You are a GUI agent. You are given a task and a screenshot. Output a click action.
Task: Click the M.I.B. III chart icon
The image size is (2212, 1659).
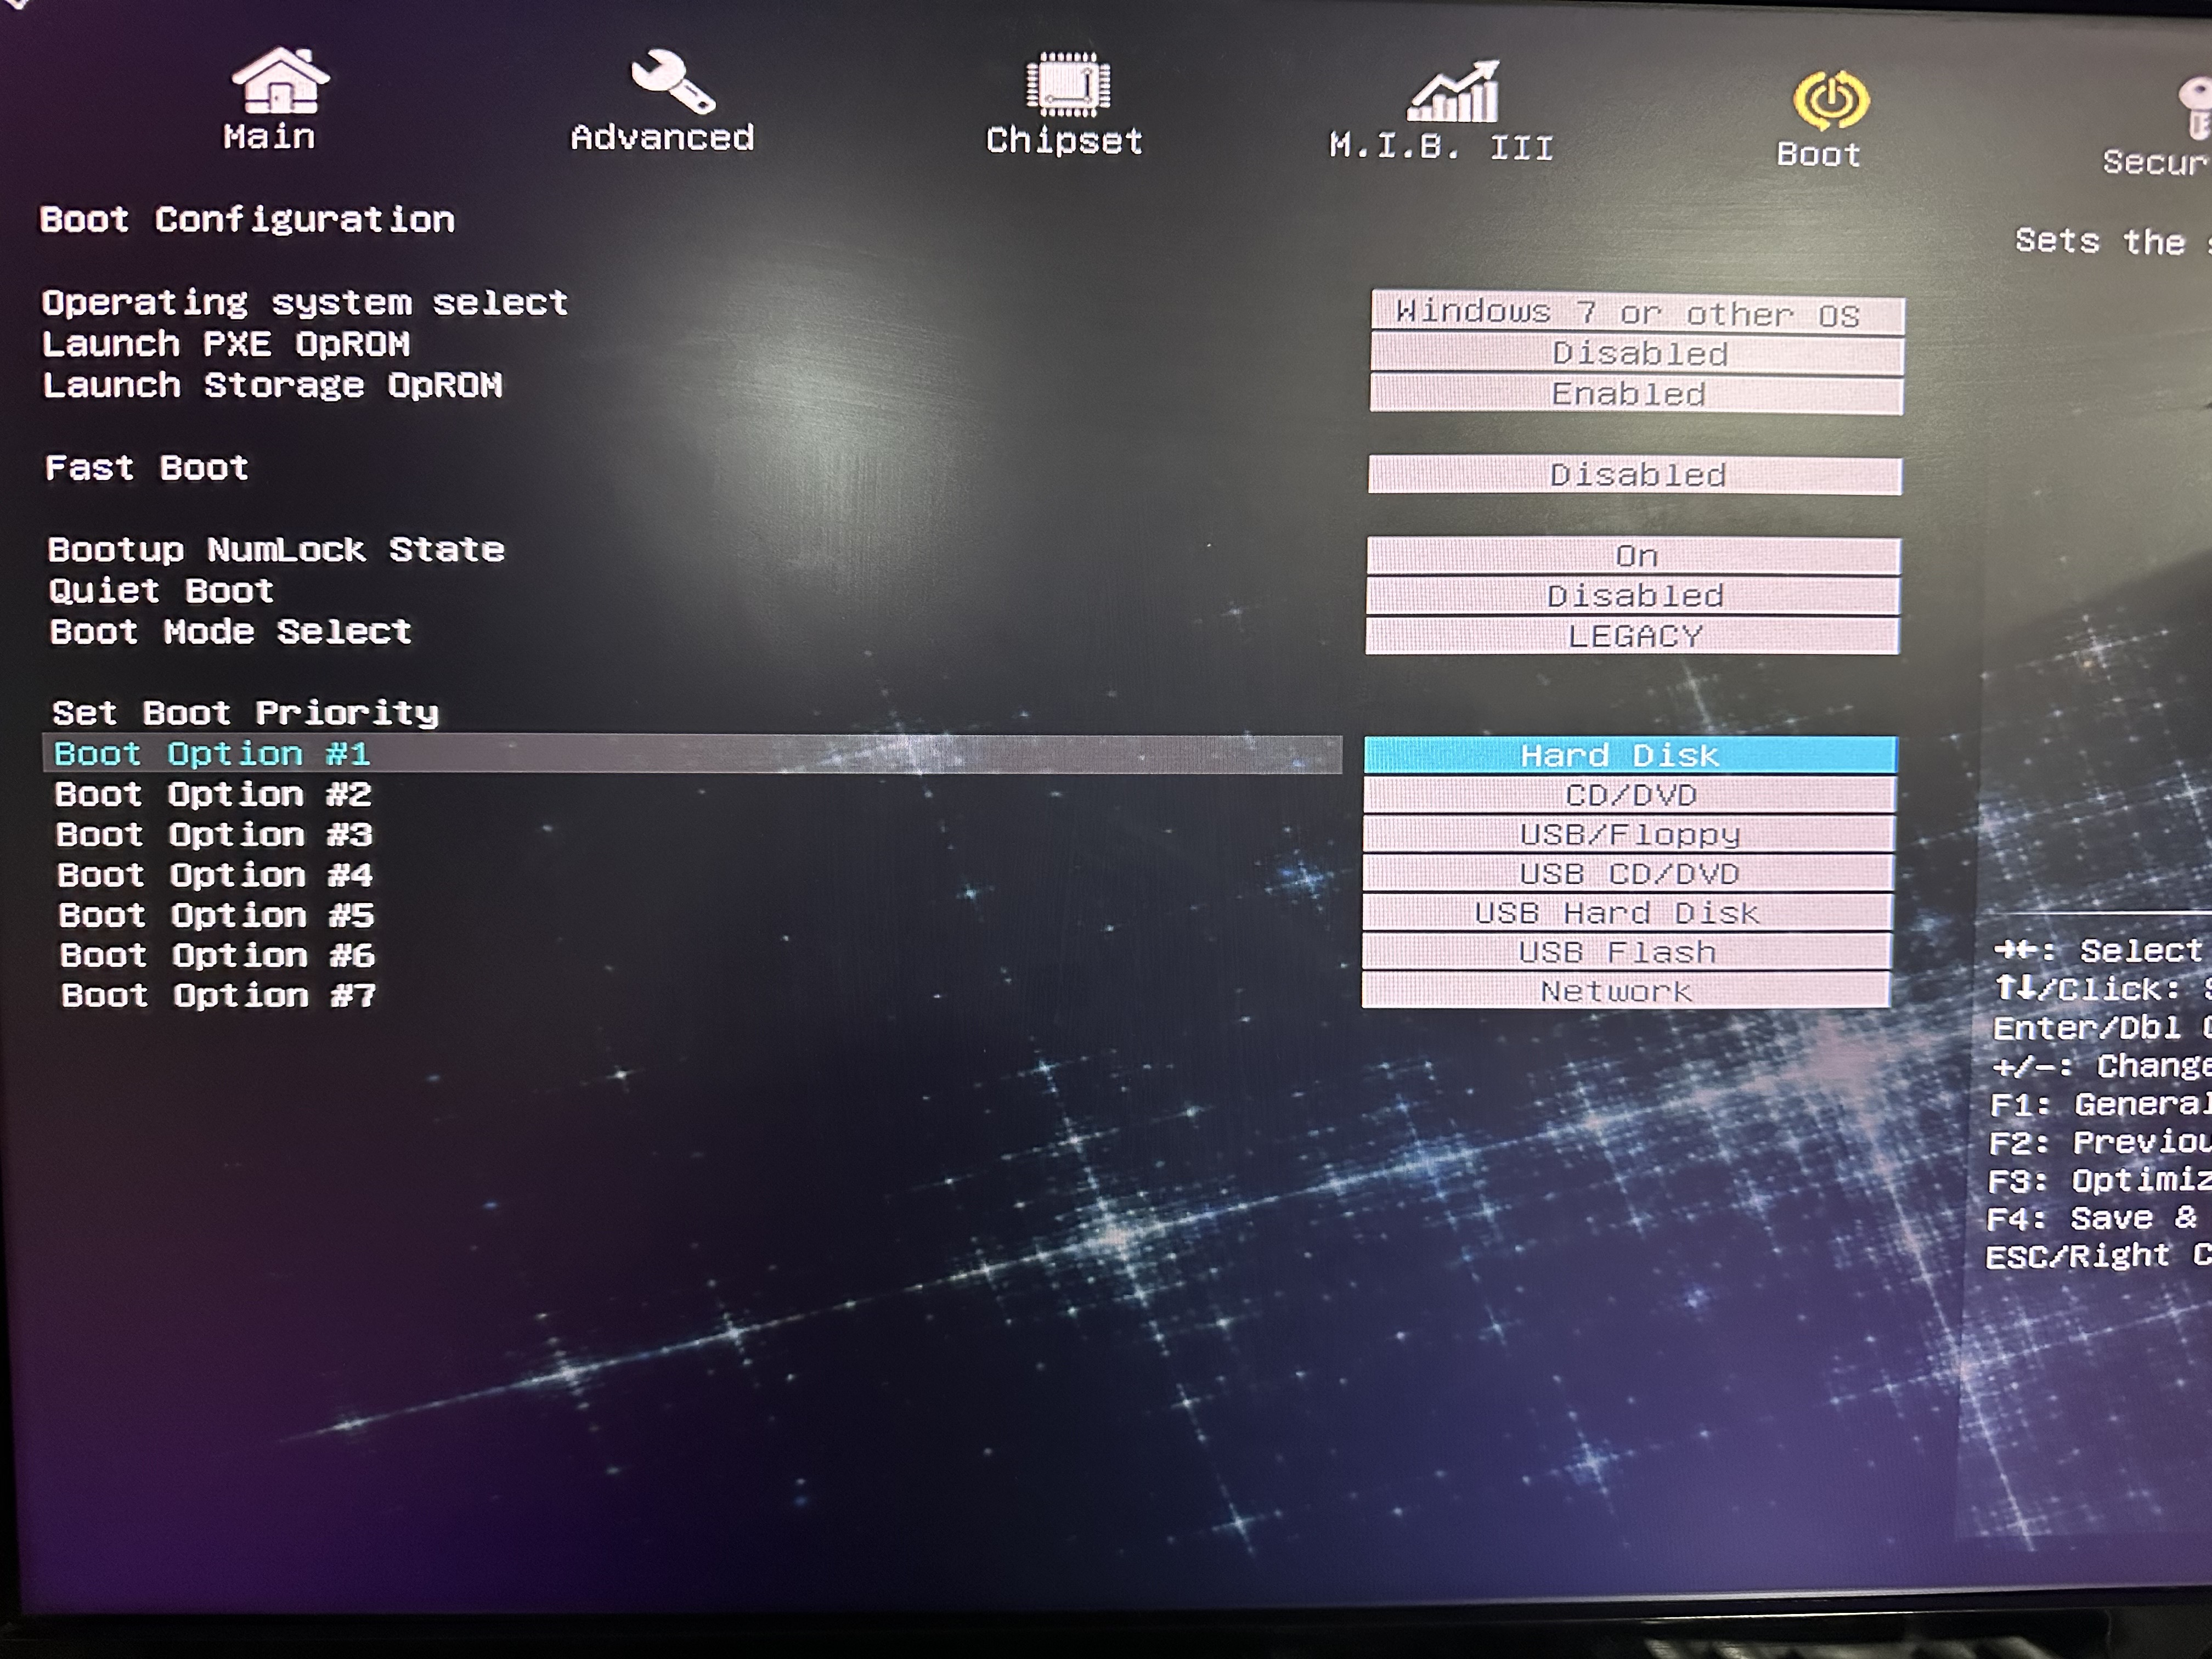coord(1454,91)
